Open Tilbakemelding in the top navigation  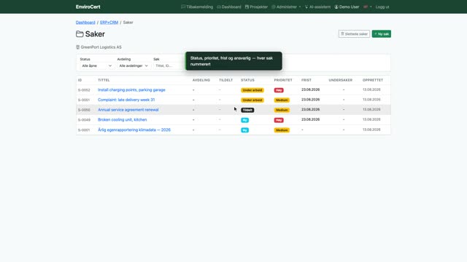[197, 7]
